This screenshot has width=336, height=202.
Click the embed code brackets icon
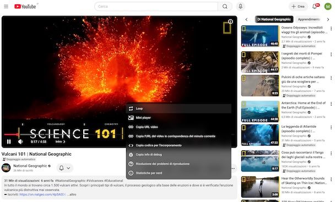(x=131, y=145)
